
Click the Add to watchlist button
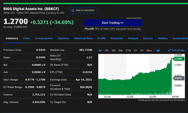(83, 10)
